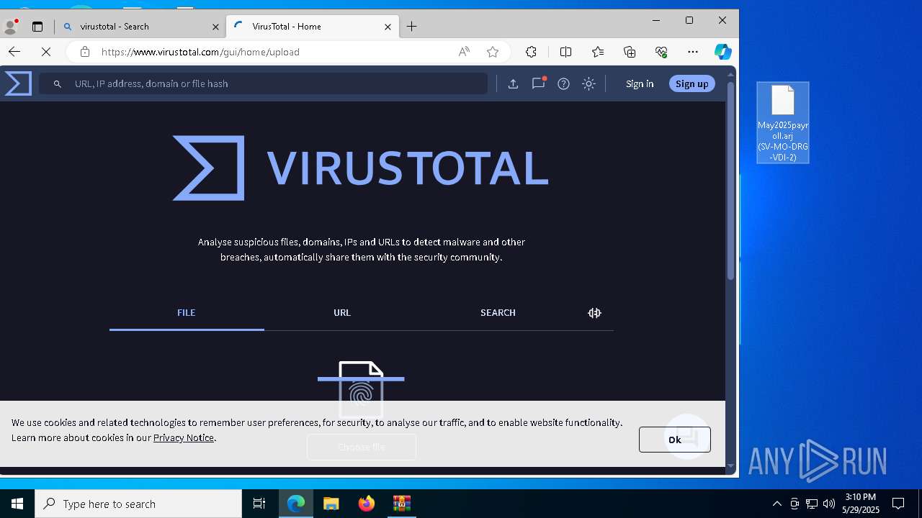The width and height of the screenshot is (922, 518).
Task: Open the Read aloud icon
Action: pyautogui.click(x=464, y=52)
